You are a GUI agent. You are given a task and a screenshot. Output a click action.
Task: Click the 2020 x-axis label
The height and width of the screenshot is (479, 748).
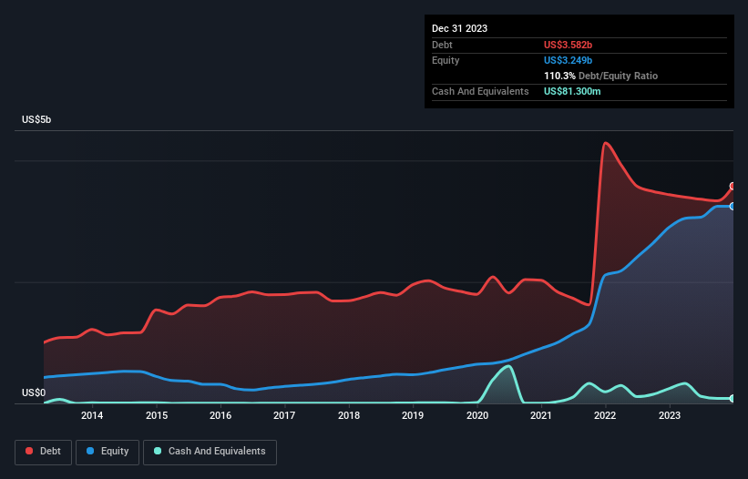pyautogui.click(x=477, y=415)
